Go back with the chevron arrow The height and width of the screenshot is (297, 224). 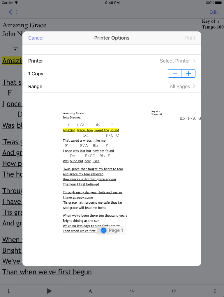10,12
